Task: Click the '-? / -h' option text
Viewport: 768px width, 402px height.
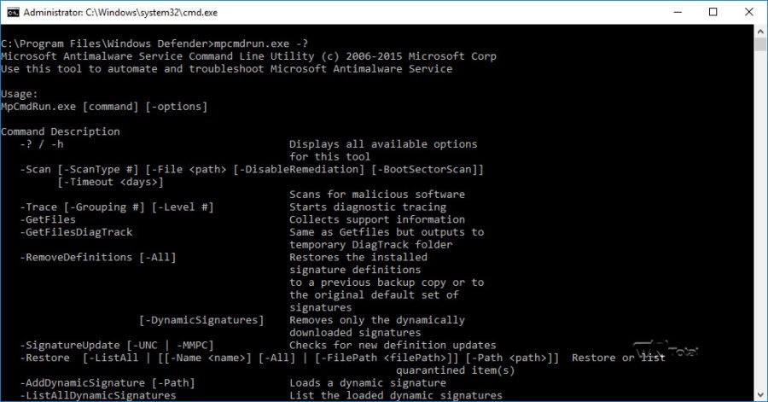Action: [x=42, y=144]
